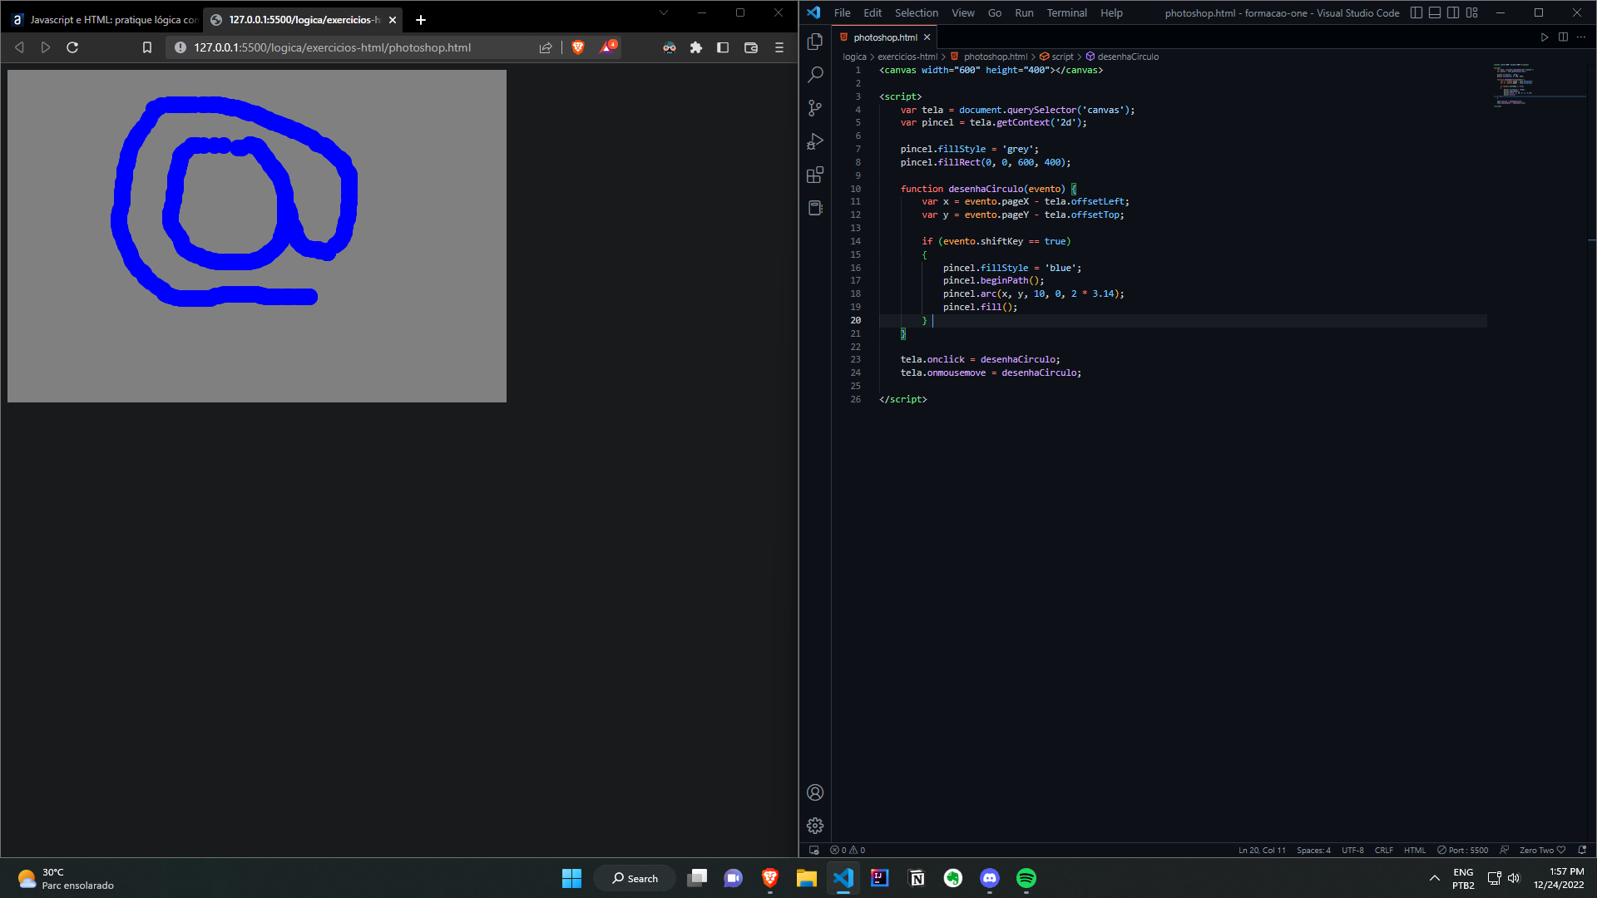1597x898 pixels.
Task: Expand the logica breadcrumb in VS Code
Action: click(854, 56)
